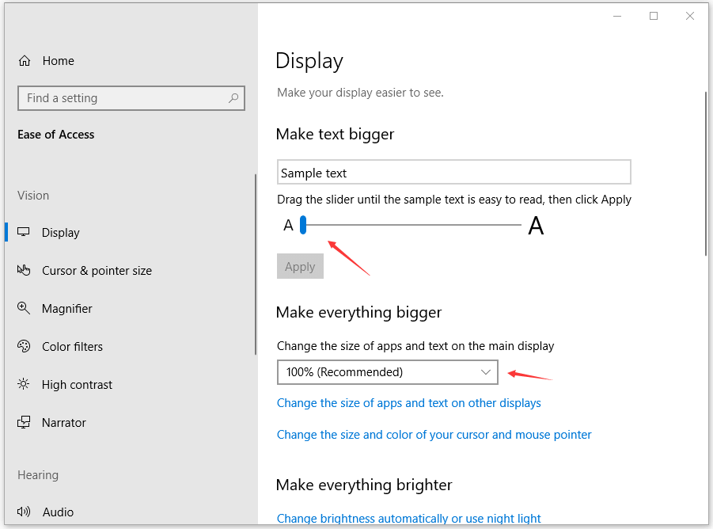
Task: Open the Magnifier settings page
Action: (67, 309)
